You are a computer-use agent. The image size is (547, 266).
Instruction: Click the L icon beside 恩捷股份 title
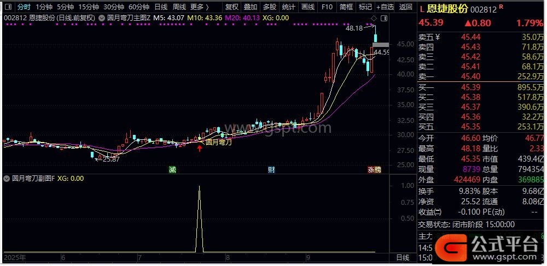coord(422,9)
